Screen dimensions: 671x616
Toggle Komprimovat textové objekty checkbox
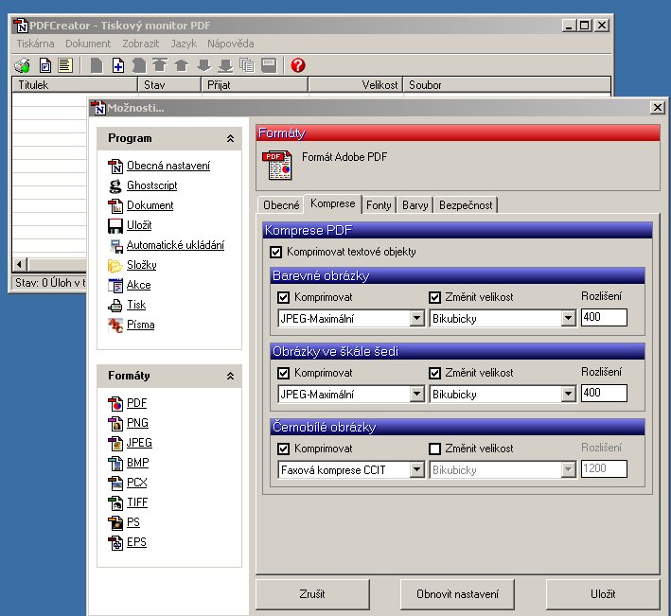[276, 252]
